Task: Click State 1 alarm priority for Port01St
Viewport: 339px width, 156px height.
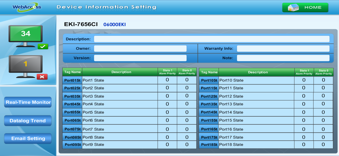Action: pyautogui.click(x=167, y=80)
